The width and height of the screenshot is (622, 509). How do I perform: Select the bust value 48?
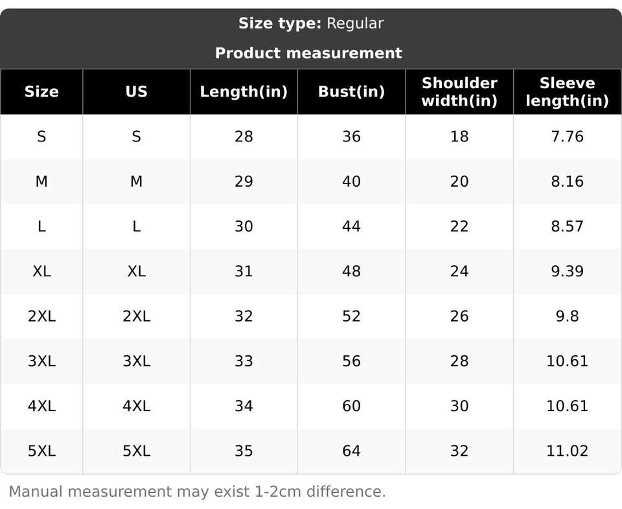point(351,272)
